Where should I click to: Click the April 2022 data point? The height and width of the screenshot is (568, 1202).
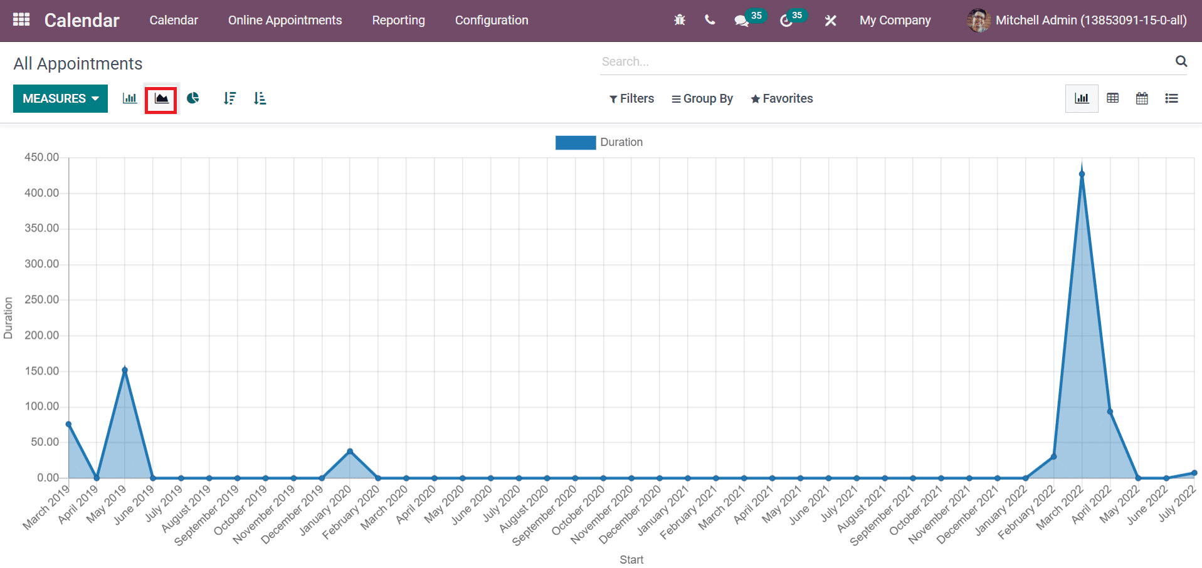[1110, 412]
